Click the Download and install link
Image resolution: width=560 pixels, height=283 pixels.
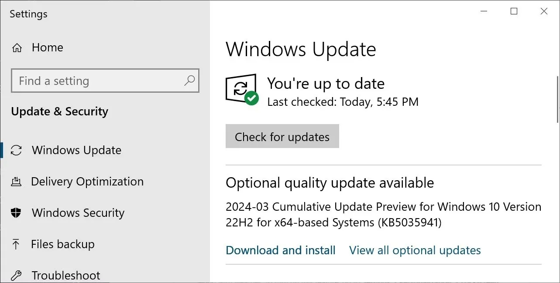point(280,250)
